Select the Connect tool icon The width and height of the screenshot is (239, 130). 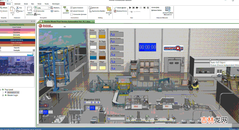coord(66,10)
